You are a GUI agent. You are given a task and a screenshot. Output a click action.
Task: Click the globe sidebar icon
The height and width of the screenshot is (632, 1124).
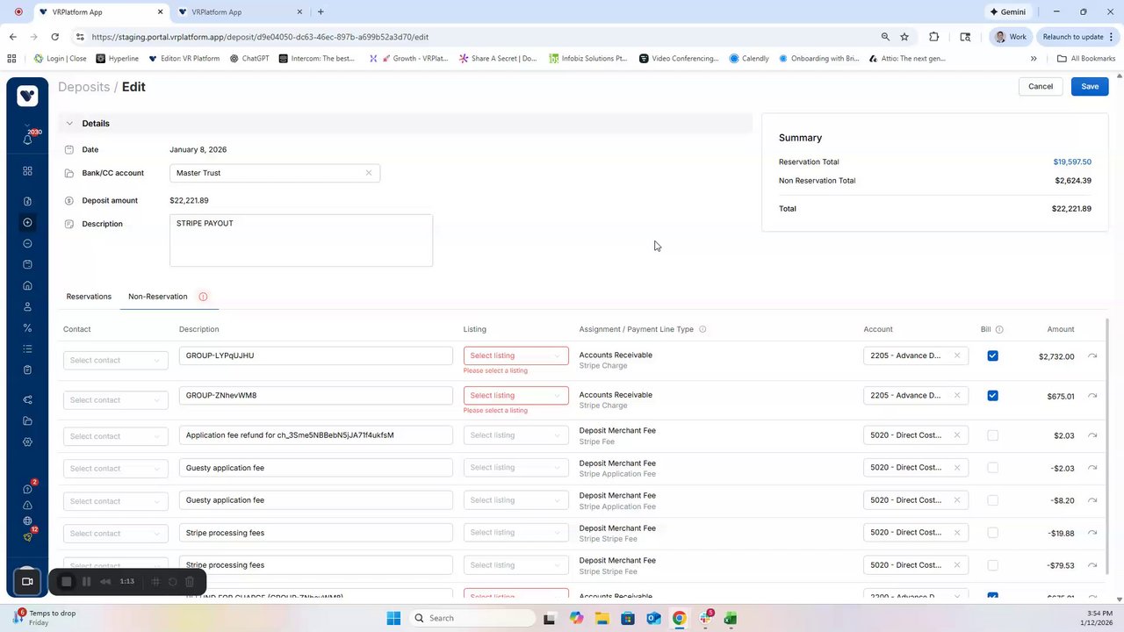pyautogui.click(x=27, y=521)
